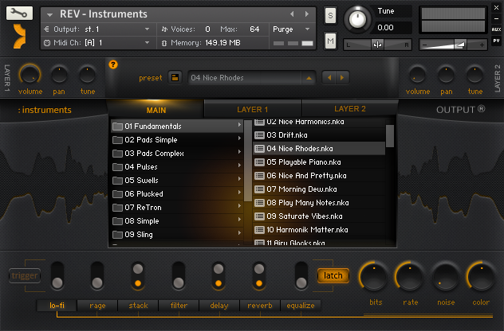Toggle the lo-fi effect switch
504x331 pixels.
57,276
